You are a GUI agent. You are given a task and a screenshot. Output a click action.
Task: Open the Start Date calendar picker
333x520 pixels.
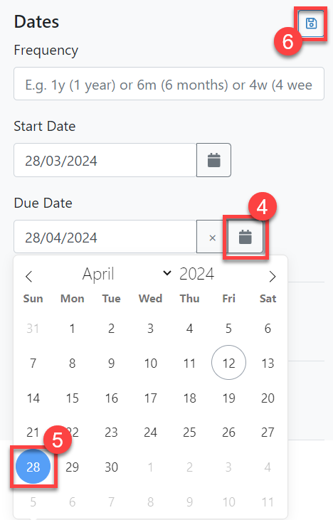tap(213, 160)
